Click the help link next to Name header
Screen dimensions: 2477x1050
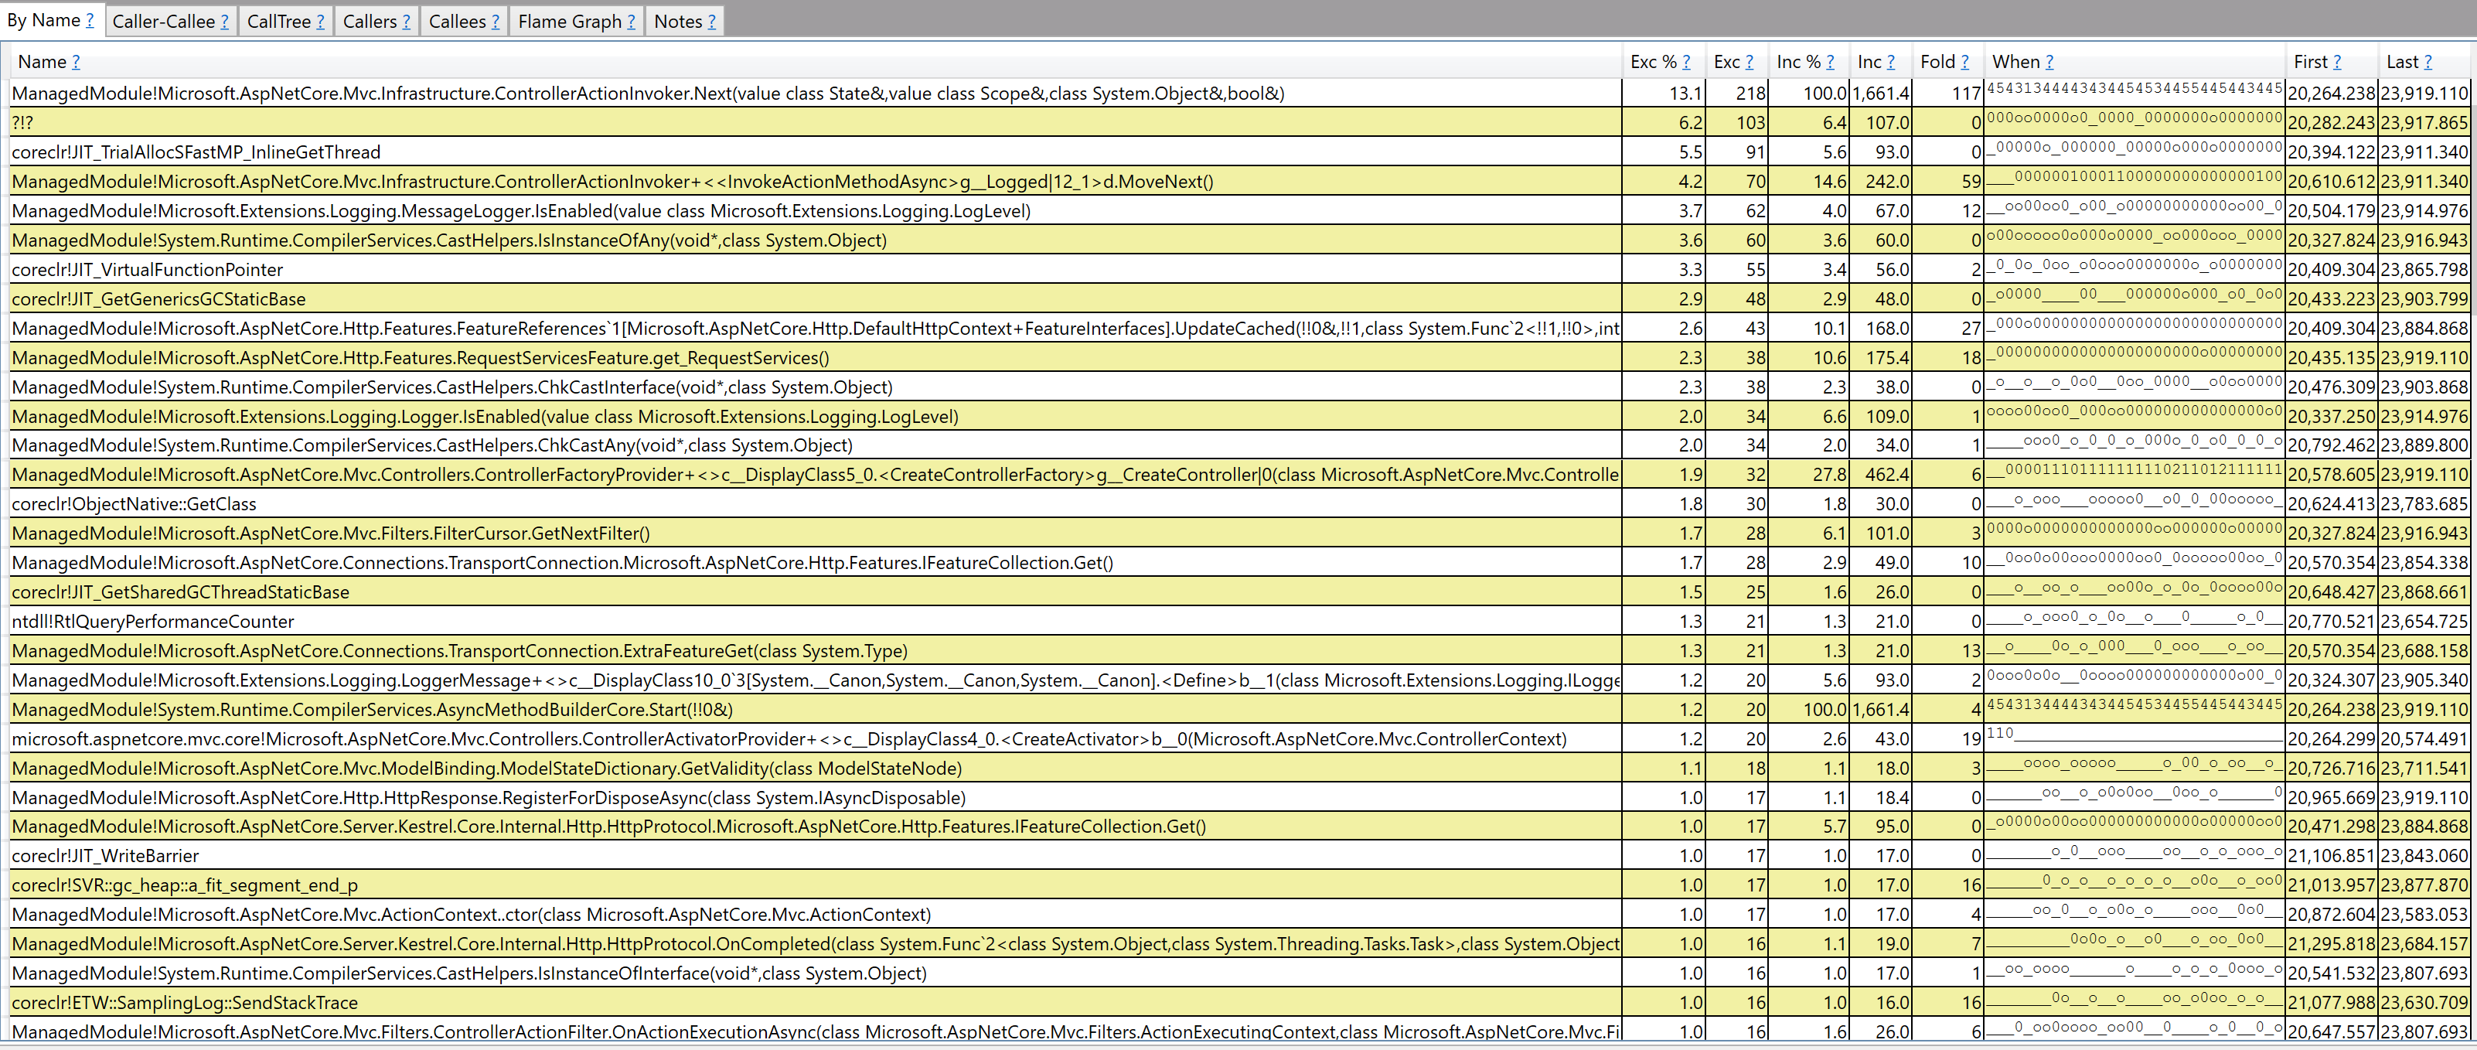coord(76,62)
